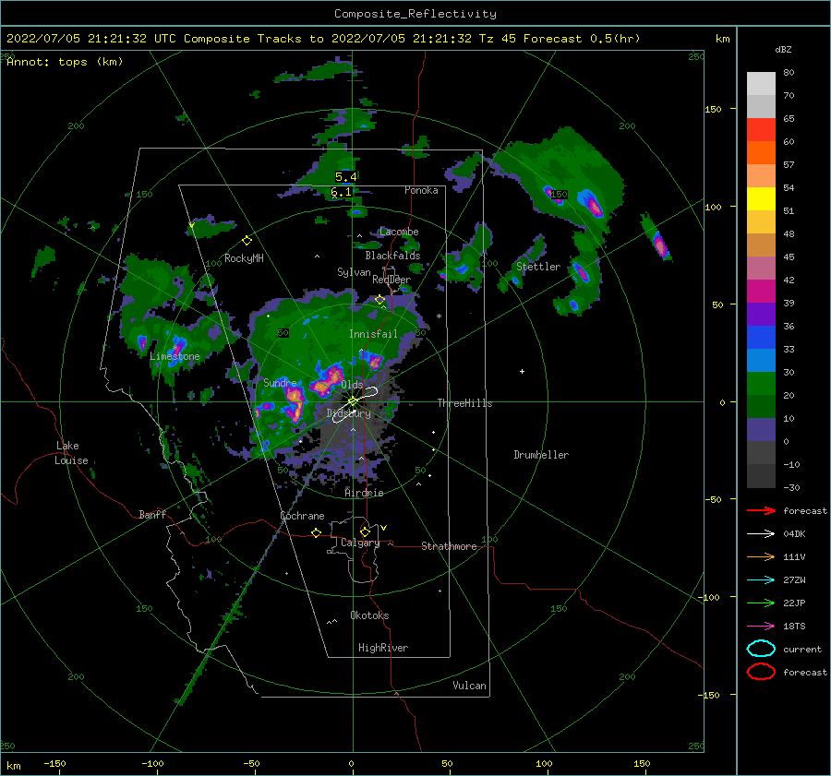Click the Lake Louise label
831x776 pixels.
pyautogui.click(x=71, y=453)
